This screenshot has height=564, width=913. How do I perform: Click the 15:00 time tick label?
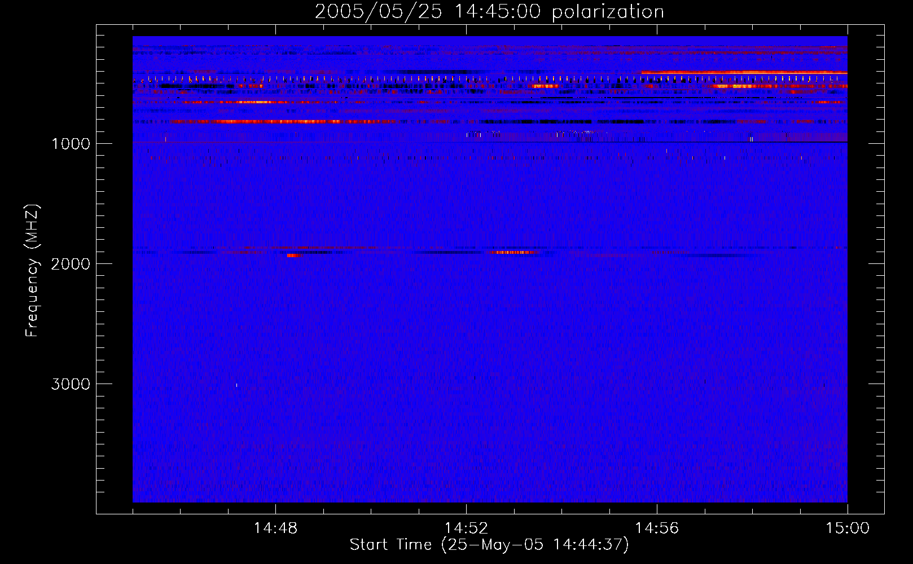pos(848,528)
